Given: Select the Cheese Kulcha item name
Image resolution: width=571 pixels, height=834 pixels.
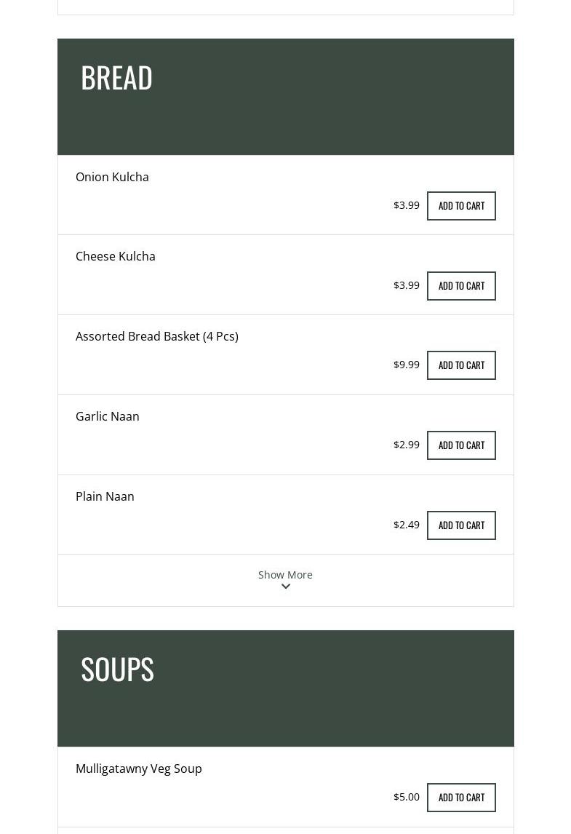Looking at the screenshot, I should point(116,256).
